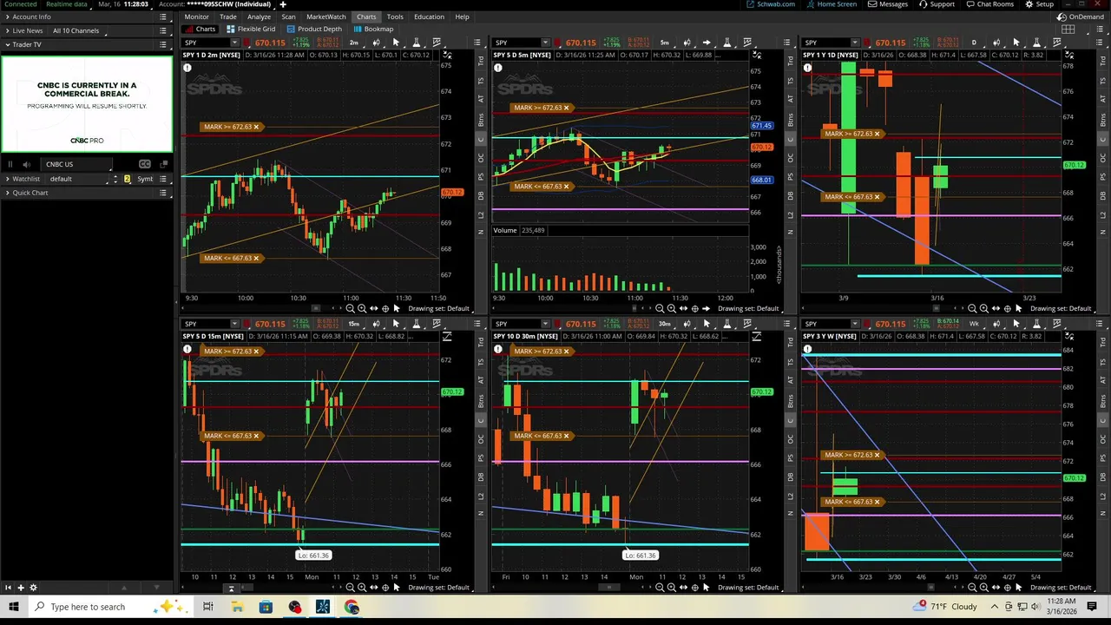Add a new gadget with the sidebar plus icon
The height and width of the screenshot is (625, 1111).
coord(21,588)
